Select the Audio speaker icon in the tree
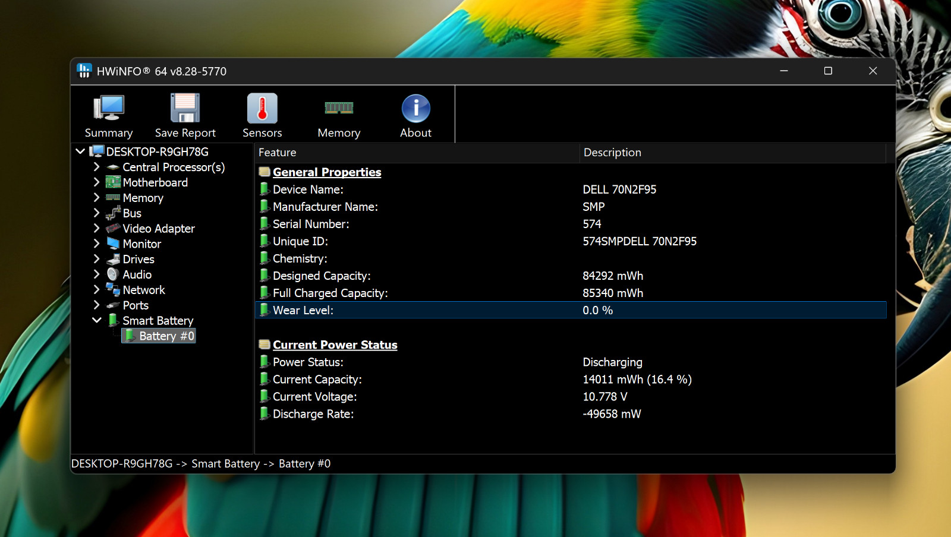The height and width of the screenshot is (537, 951). [x=113, y=274]
